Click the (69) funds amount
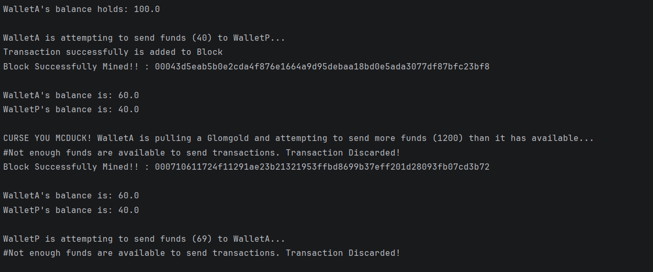 (202, 239)
